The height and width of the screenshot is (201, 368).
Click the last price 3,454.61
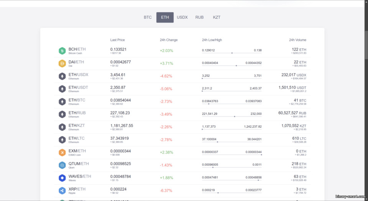(118, 75)
